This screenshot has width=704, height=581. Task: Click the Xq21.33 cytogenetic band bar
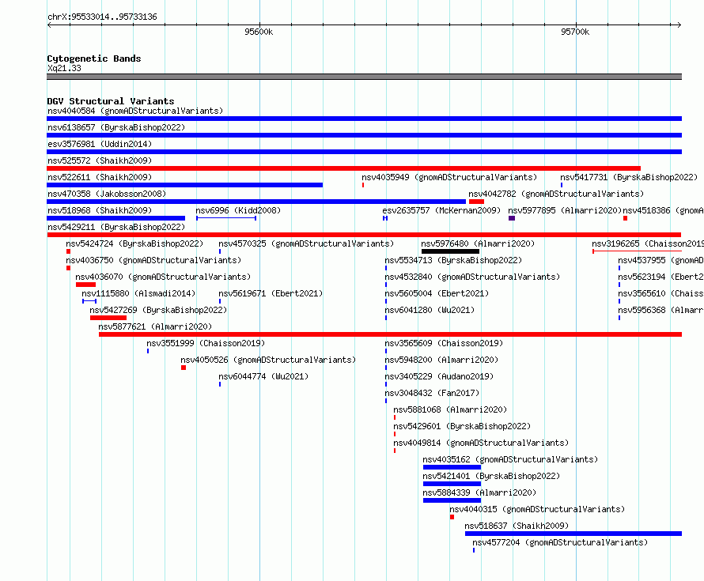click(x=364, y=77)
